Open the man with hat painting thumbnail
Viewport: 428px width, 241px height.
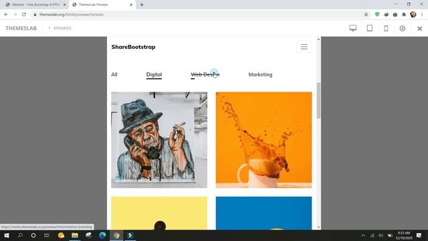159,140
